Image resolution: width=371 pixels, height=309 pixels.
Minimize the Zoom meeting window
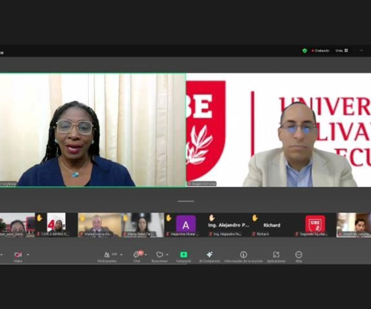361,51
